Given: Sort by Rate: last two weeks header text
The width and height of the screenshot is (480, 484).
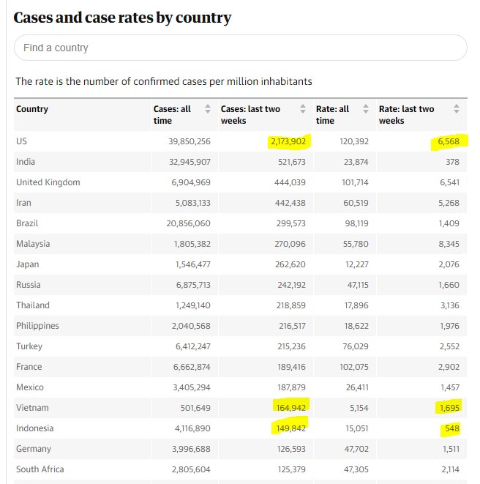Looking at the screenshot, I should coord(406,114).
